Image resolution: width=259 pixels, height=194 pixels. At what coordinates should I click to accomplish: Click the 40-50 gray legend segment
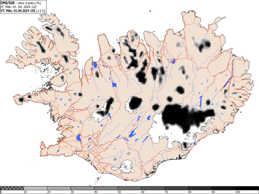click(106, 188)
